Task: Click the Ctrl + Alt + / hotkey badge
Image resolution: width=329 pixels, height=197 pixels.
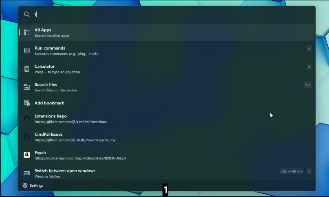Action: (x=292, y=171)
